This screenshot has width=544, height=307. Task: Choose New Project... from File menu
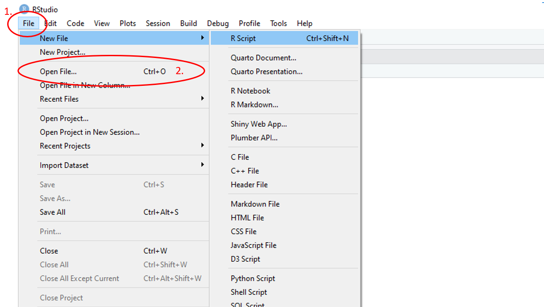(114, 52)
